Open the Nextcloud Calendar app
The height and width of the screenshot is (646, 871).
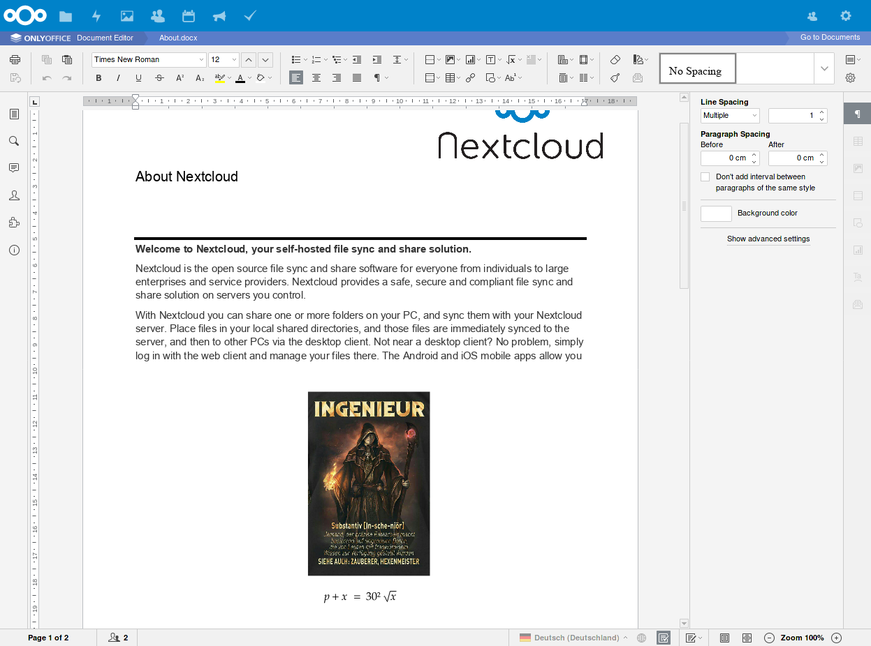coord(189,15)
